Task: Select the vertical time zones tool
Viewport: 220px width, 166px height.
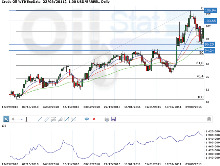Action: pyautogui.click(x=66, y=119)
